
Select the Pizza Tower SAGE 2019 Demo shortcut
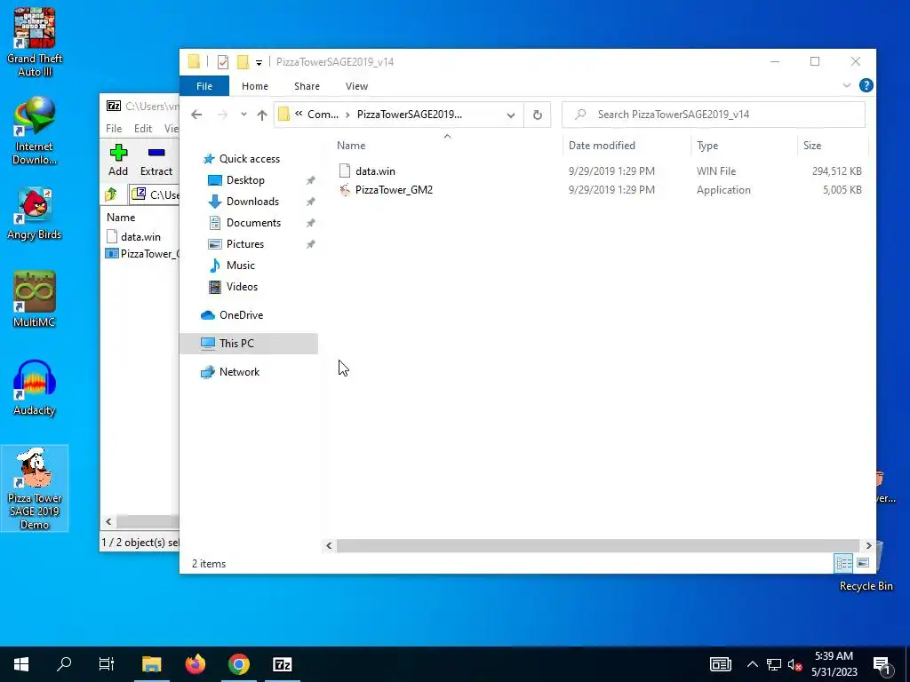coord(35,489)
